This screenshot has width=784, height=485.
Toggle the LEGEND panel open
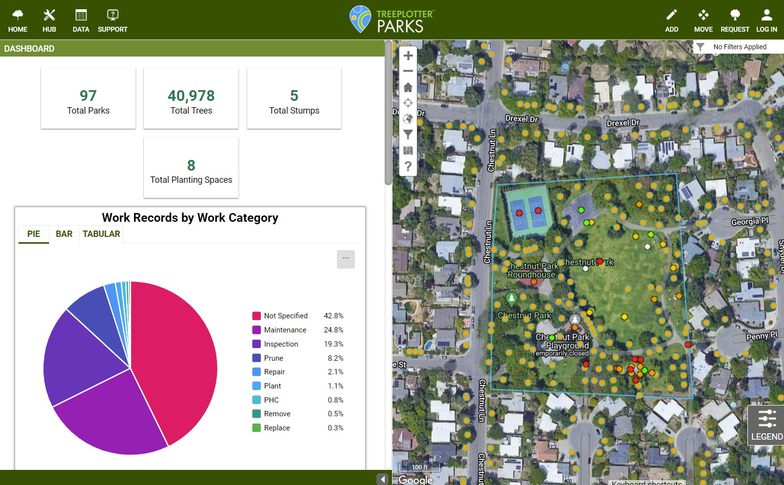coord(766,425)
